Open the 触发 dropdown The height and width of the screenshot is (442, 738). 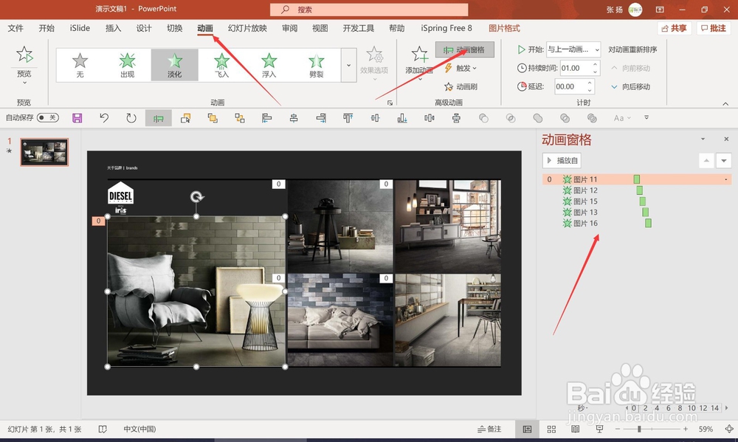click(x=461, y=68)
